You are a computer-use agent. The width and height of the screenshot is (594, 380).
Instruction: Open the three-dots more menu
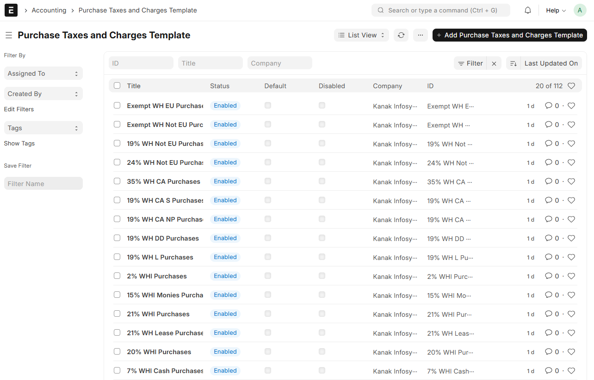(x=421, y=35)
